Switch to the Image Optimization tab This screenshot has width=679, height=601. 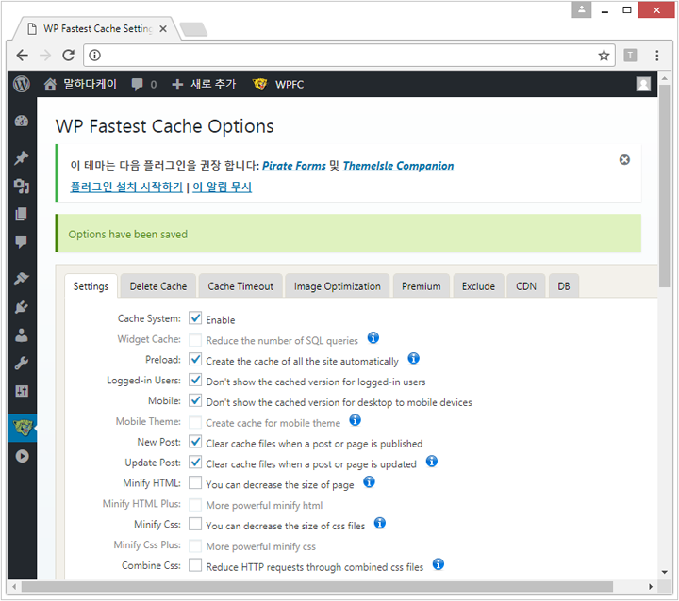337,286
